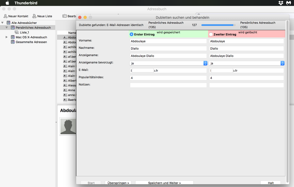Open the Thunderbird application menu
The height and width of the screenshot is (187, 294).
(x=26, y=3)
